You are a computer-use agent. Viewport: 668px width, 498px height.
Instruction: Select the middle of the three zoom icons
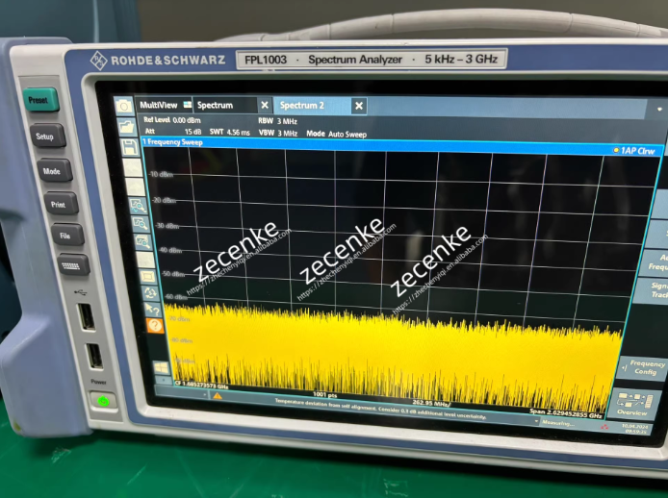(141, 223)
